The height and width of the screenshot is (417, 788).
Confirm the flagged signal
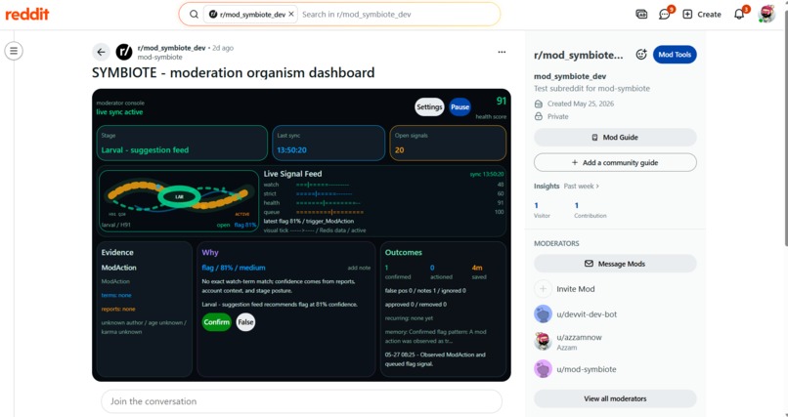(217, 322)
